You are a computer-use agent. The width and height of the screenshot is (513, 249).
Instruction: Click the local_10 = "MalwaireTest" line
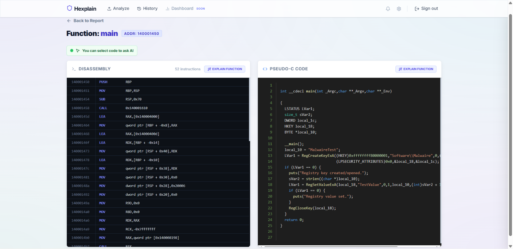(312, 150)
